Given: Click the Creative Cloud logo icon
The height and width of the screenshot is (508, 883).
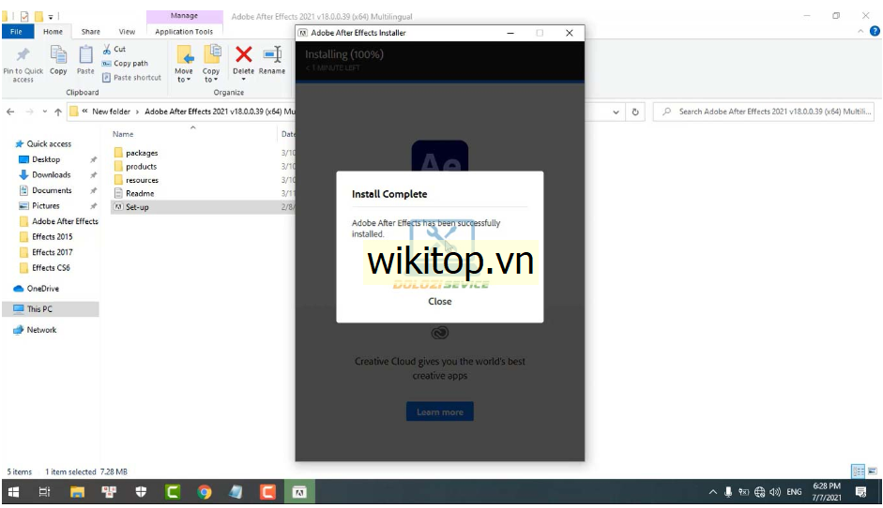Looking at the screenshot, I should point(440,333).
